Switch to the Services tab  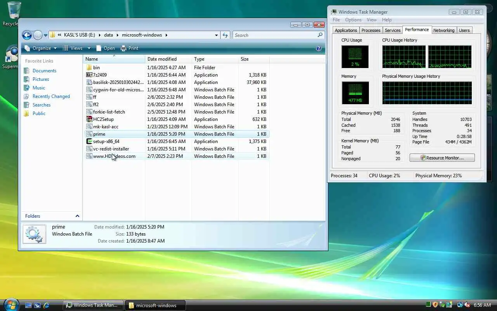pyautogui.click(x=393, y=30)
